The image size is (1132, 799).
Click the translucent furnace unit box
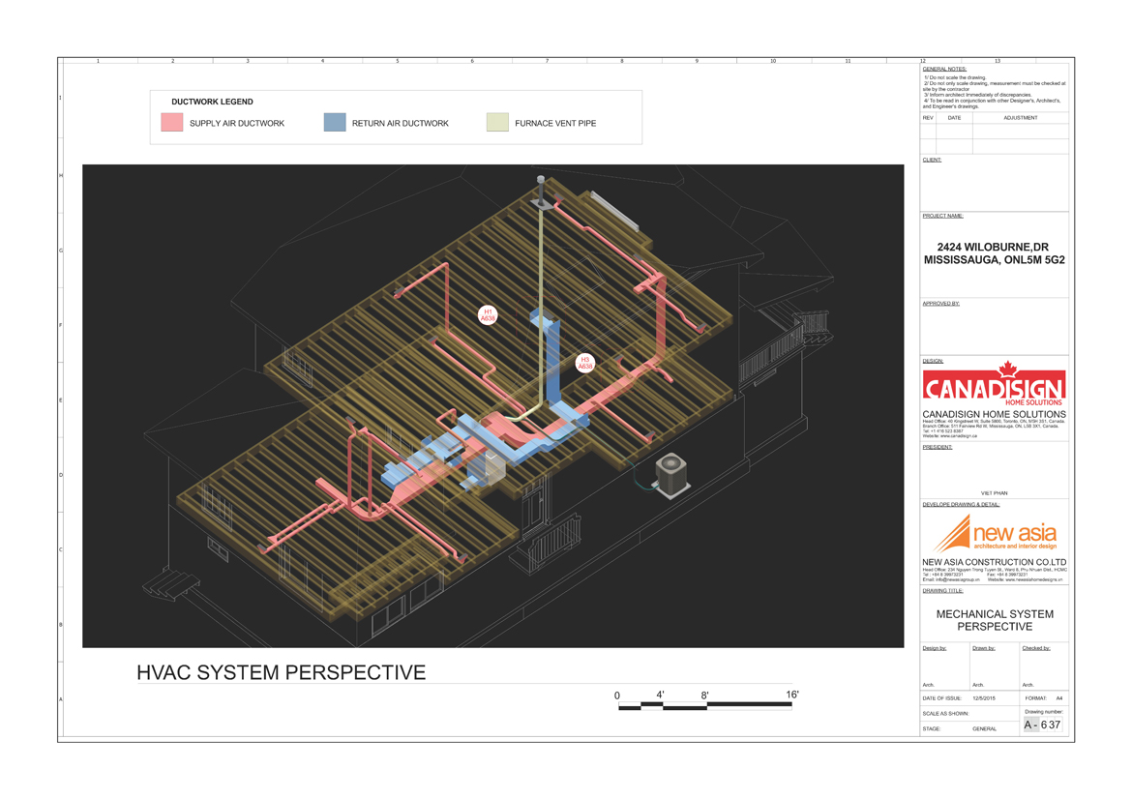click(487, 466)
